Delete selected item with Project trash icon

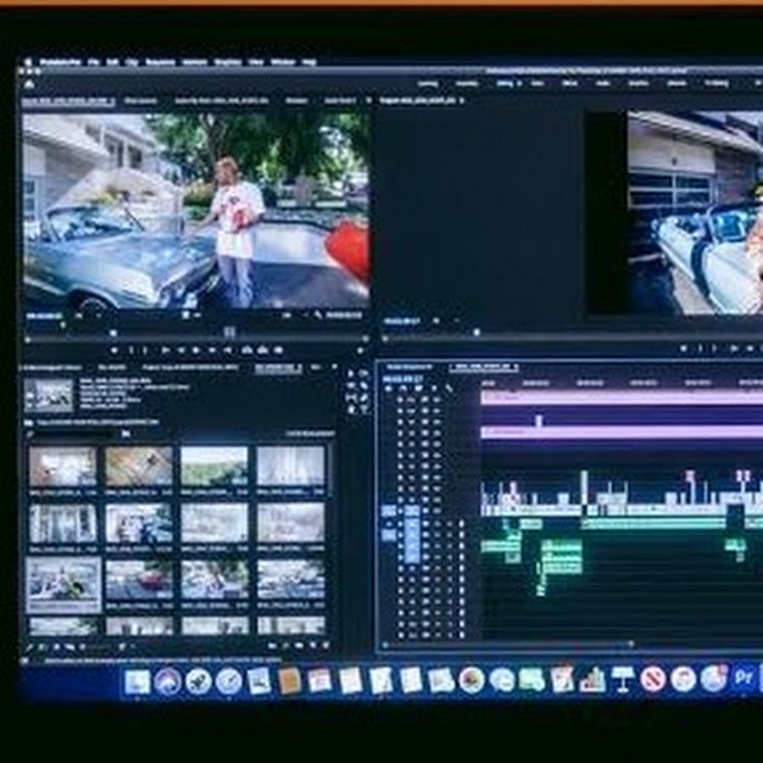point(326,646)
